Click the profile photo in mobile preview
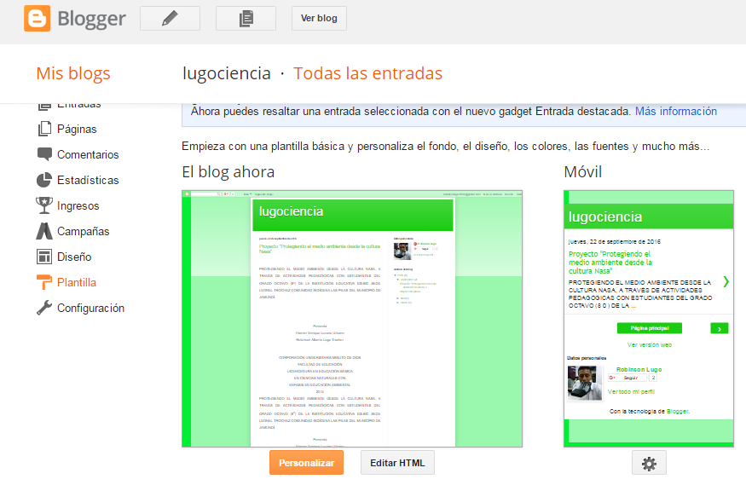Viewport: 746px width, 485px height. pyautogui.click(x=585, y=383)
